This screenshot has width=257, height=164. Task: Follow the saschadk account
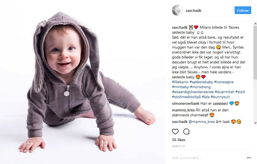click(243, 10)
